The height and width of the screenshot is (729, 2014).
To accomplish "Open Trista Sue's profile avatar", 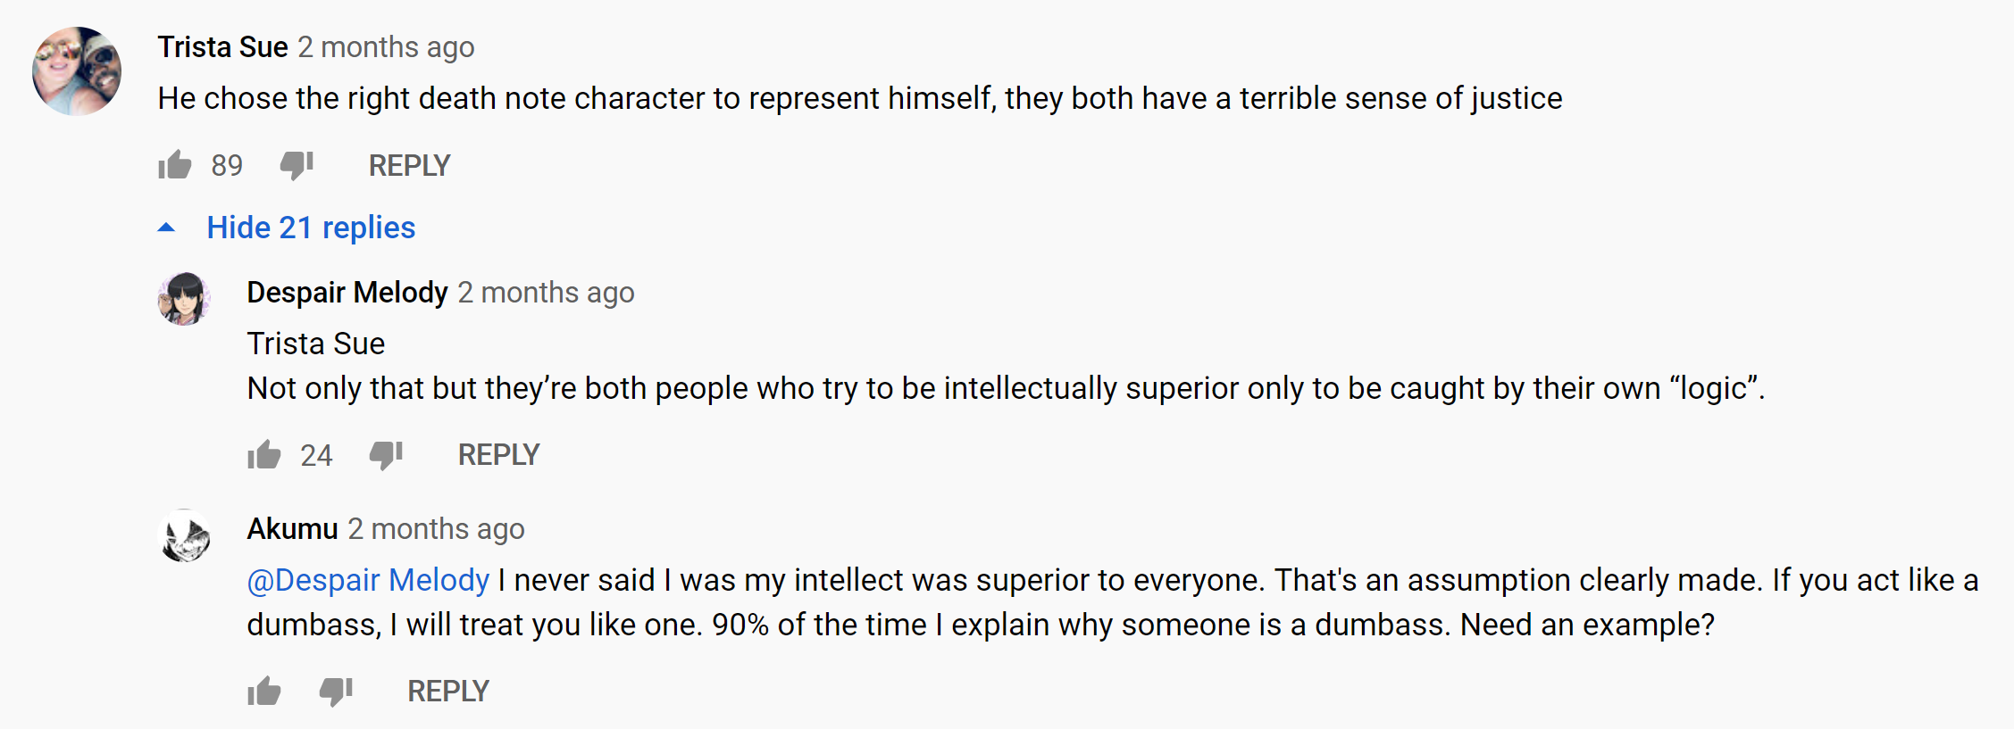I will click(77, 71).
